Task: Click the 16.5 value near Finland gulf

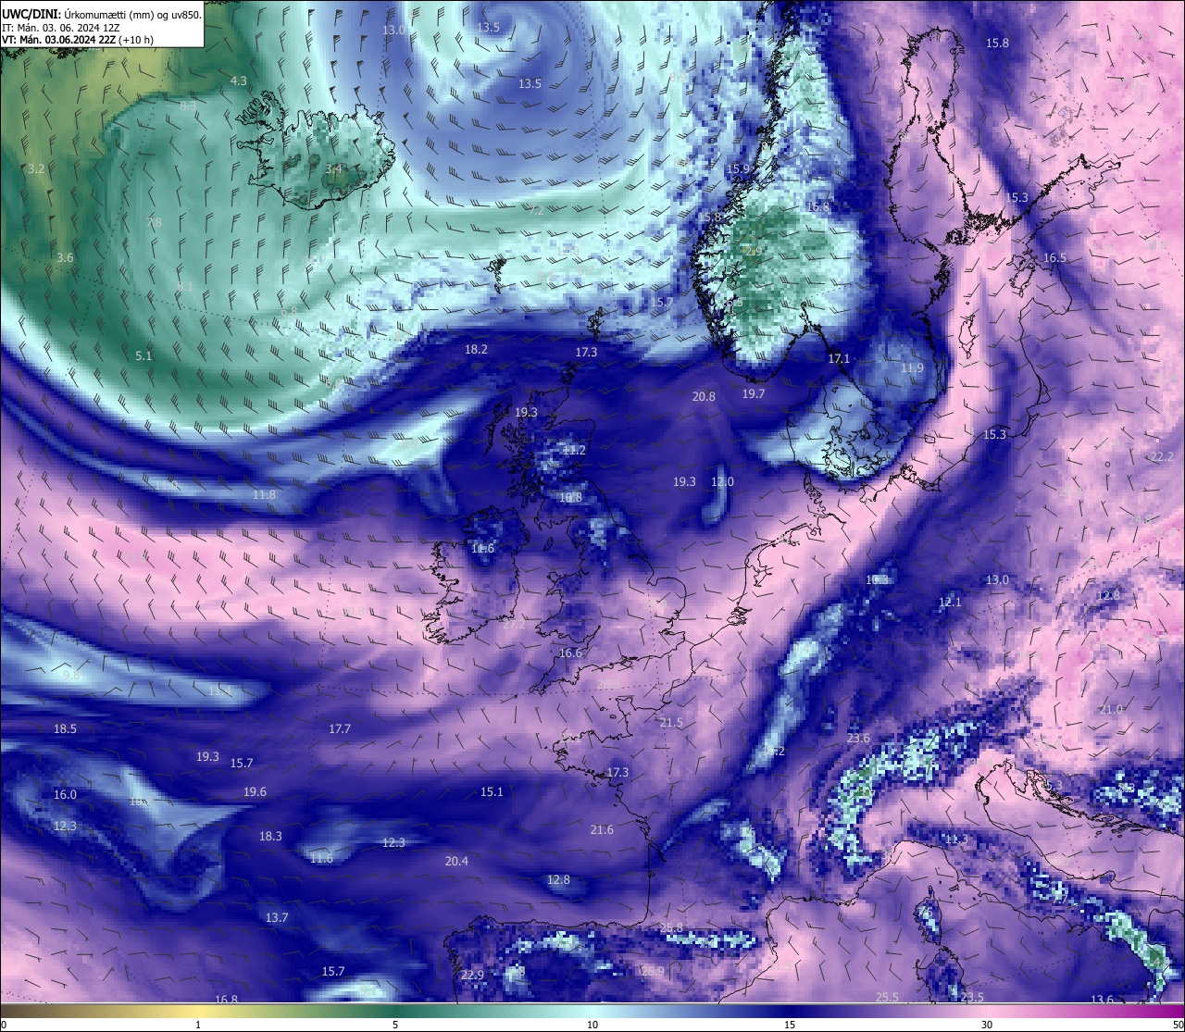Action: [1054, 258]
